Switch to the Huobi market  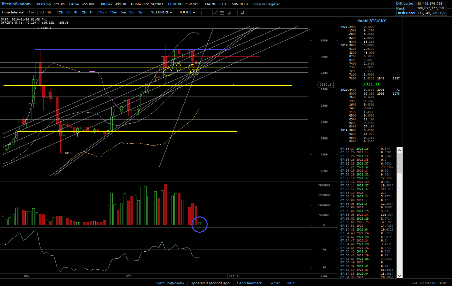click(x=136, y=4)
